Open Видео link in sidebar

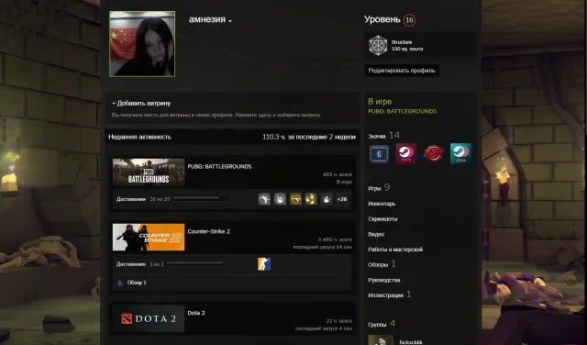tap(376, 235)
